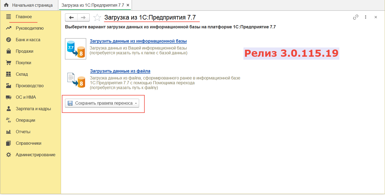The width and height of the screenshot is (385, 195).
Task: Click the Операции Дт/Кт icon
Action: point(9,120)
